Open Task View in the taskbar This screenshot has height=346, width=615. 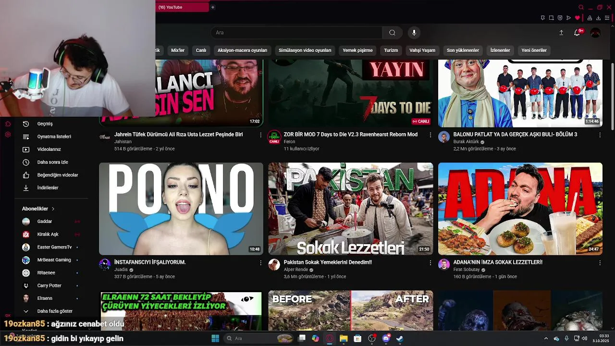302,338
